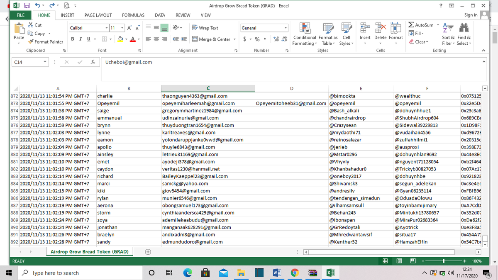
Task: Decrease font size with the small A
Action: coord(137,28)
